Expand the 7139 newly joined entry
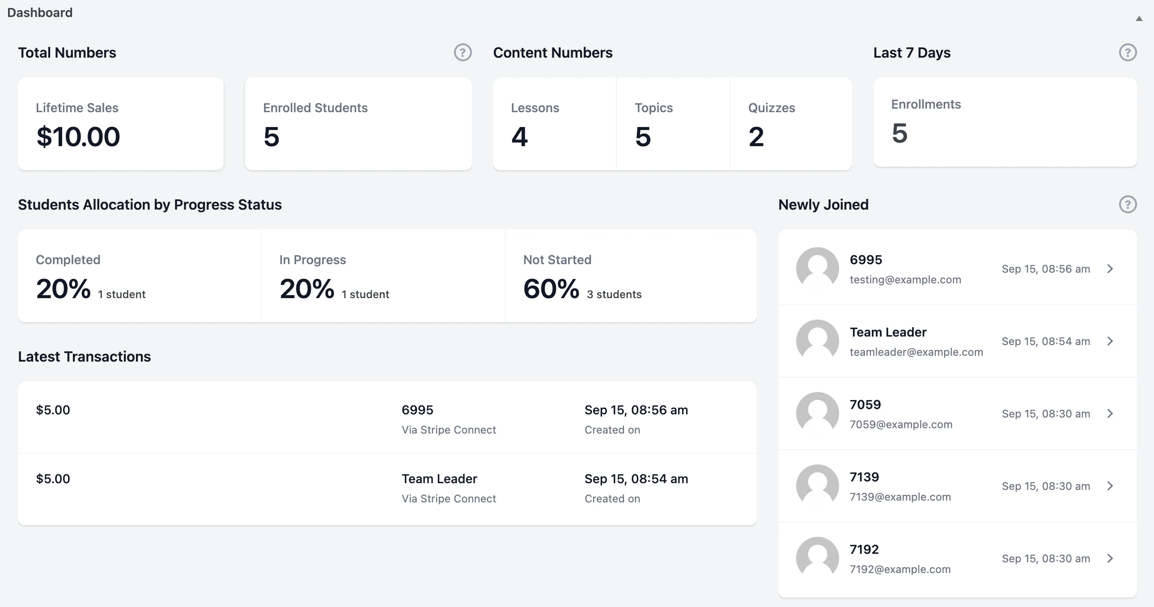1154x607 pixels. [1110, 486]
